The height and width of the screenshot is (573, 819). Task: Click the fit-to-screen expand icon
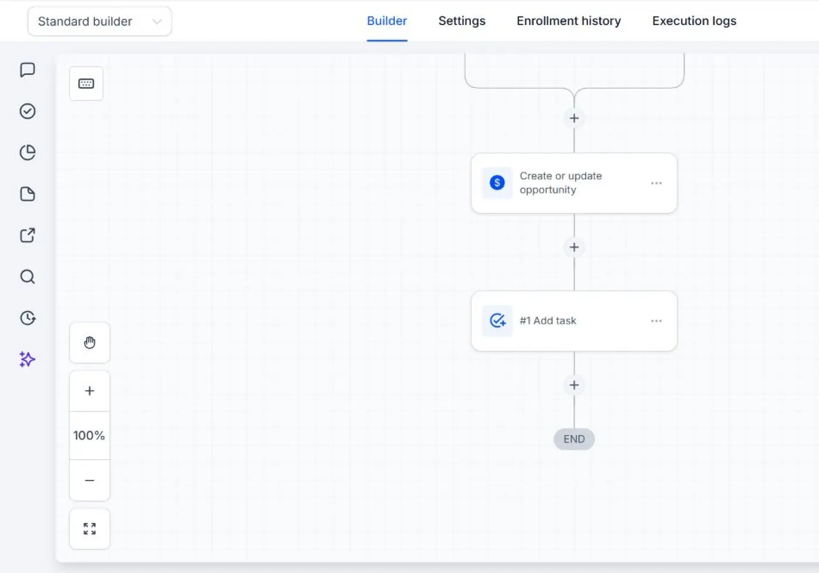tap(90, 529)
